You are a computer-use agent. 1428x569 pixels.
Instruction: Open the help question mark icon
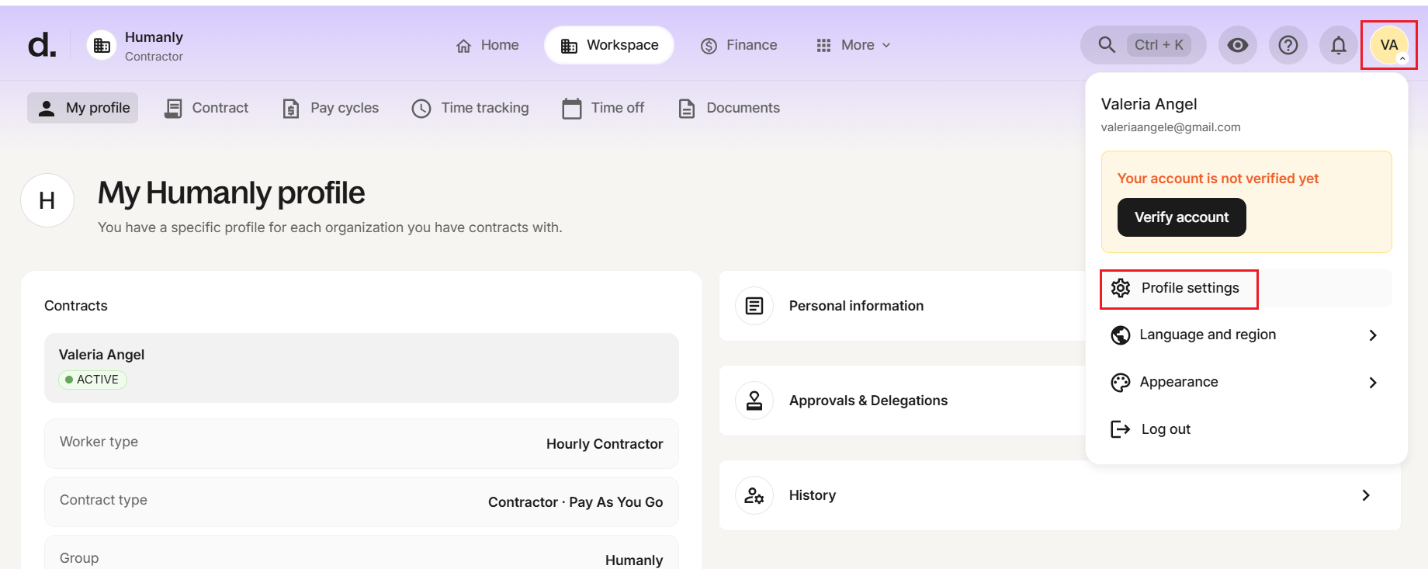click(1288, 45)
